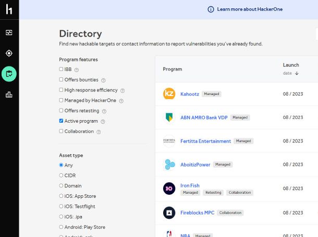Open Learn more about HackerOne link
318x237 pixels.
pyautogui.click(x=250, y=9)
